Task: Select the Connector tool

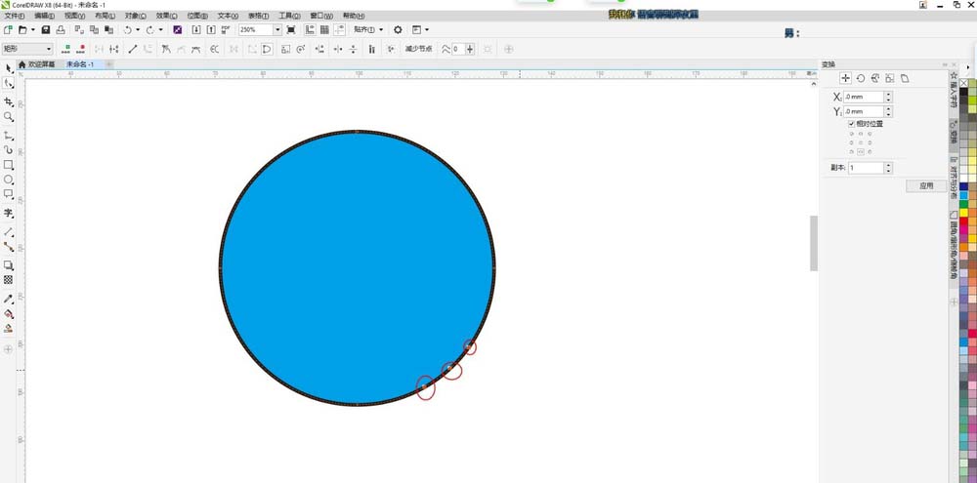Action: 8,247
